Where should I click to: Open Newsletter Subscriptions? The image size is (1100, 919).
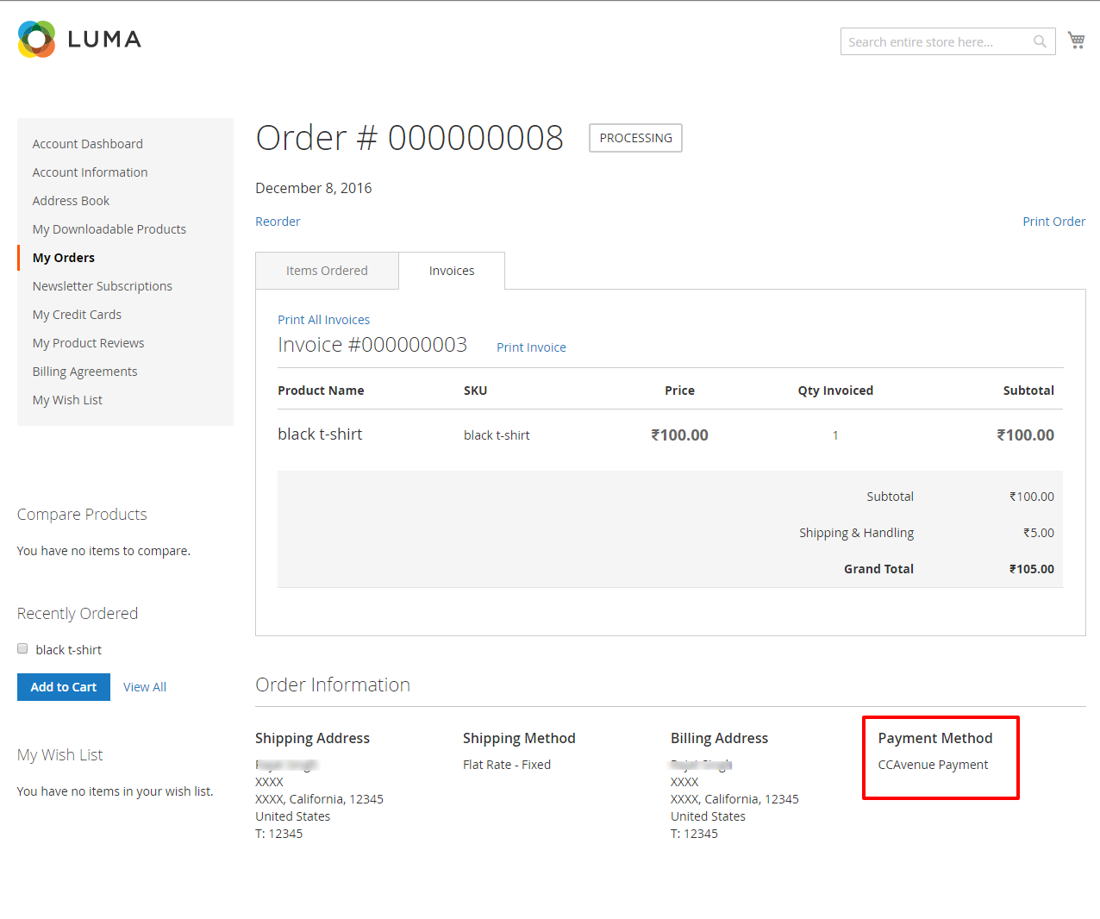[x=102, y=285]
